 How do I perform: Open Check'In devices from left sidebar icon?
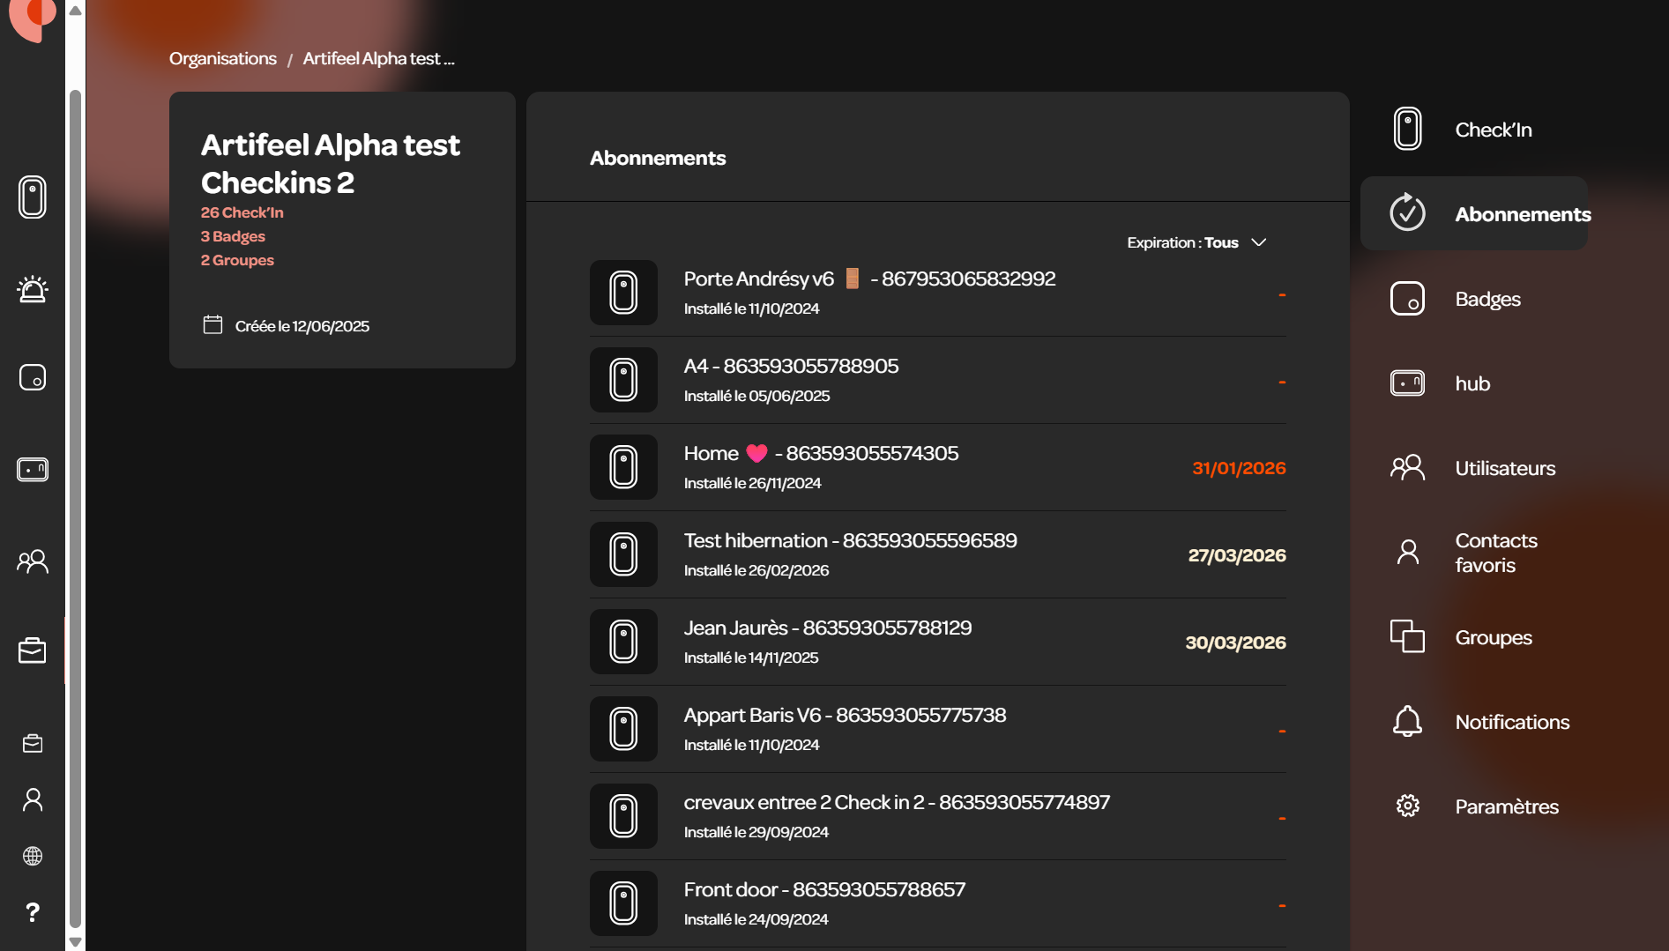33,197
